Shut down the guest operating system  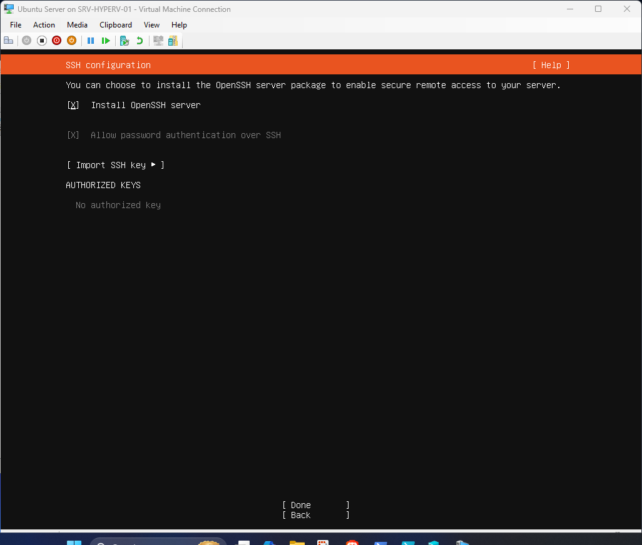56,40
